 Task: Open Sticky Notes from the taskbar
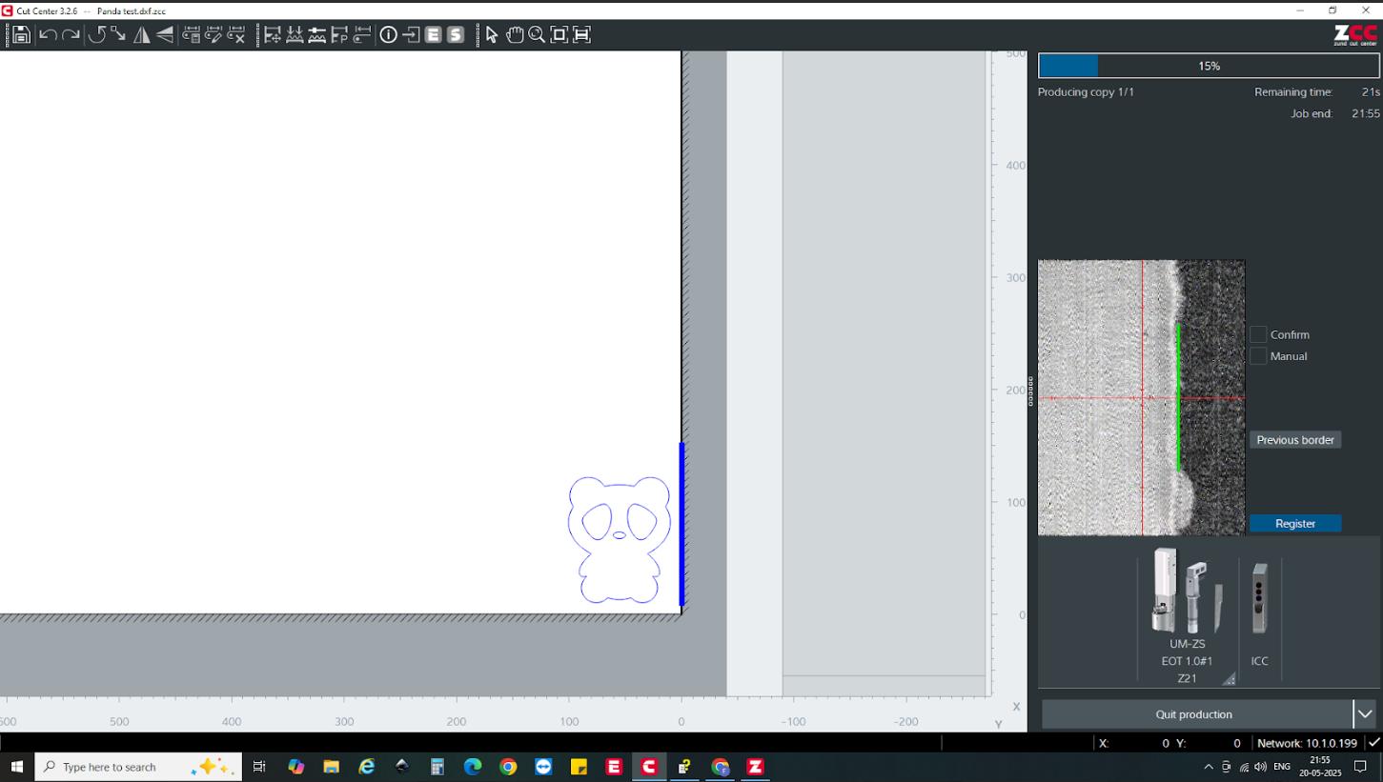click(579, 767)
